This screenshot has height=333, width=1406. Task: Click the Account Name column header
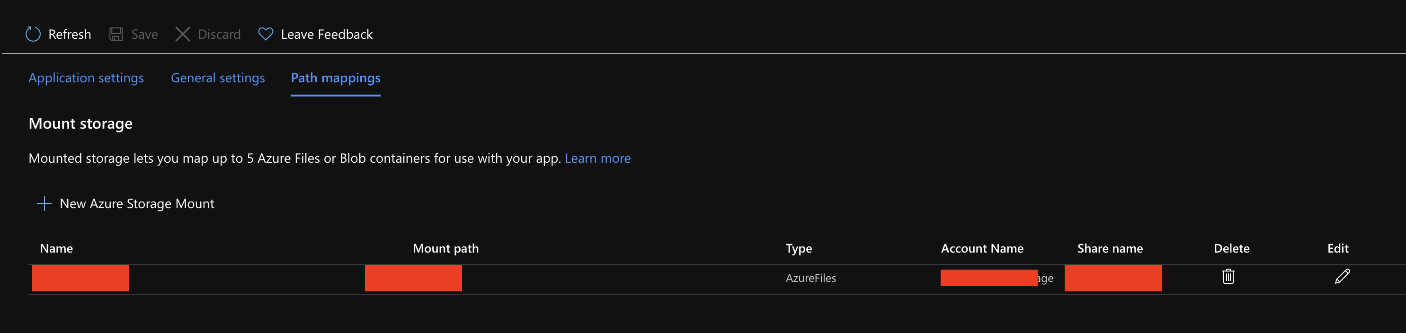tap(982, 248)
